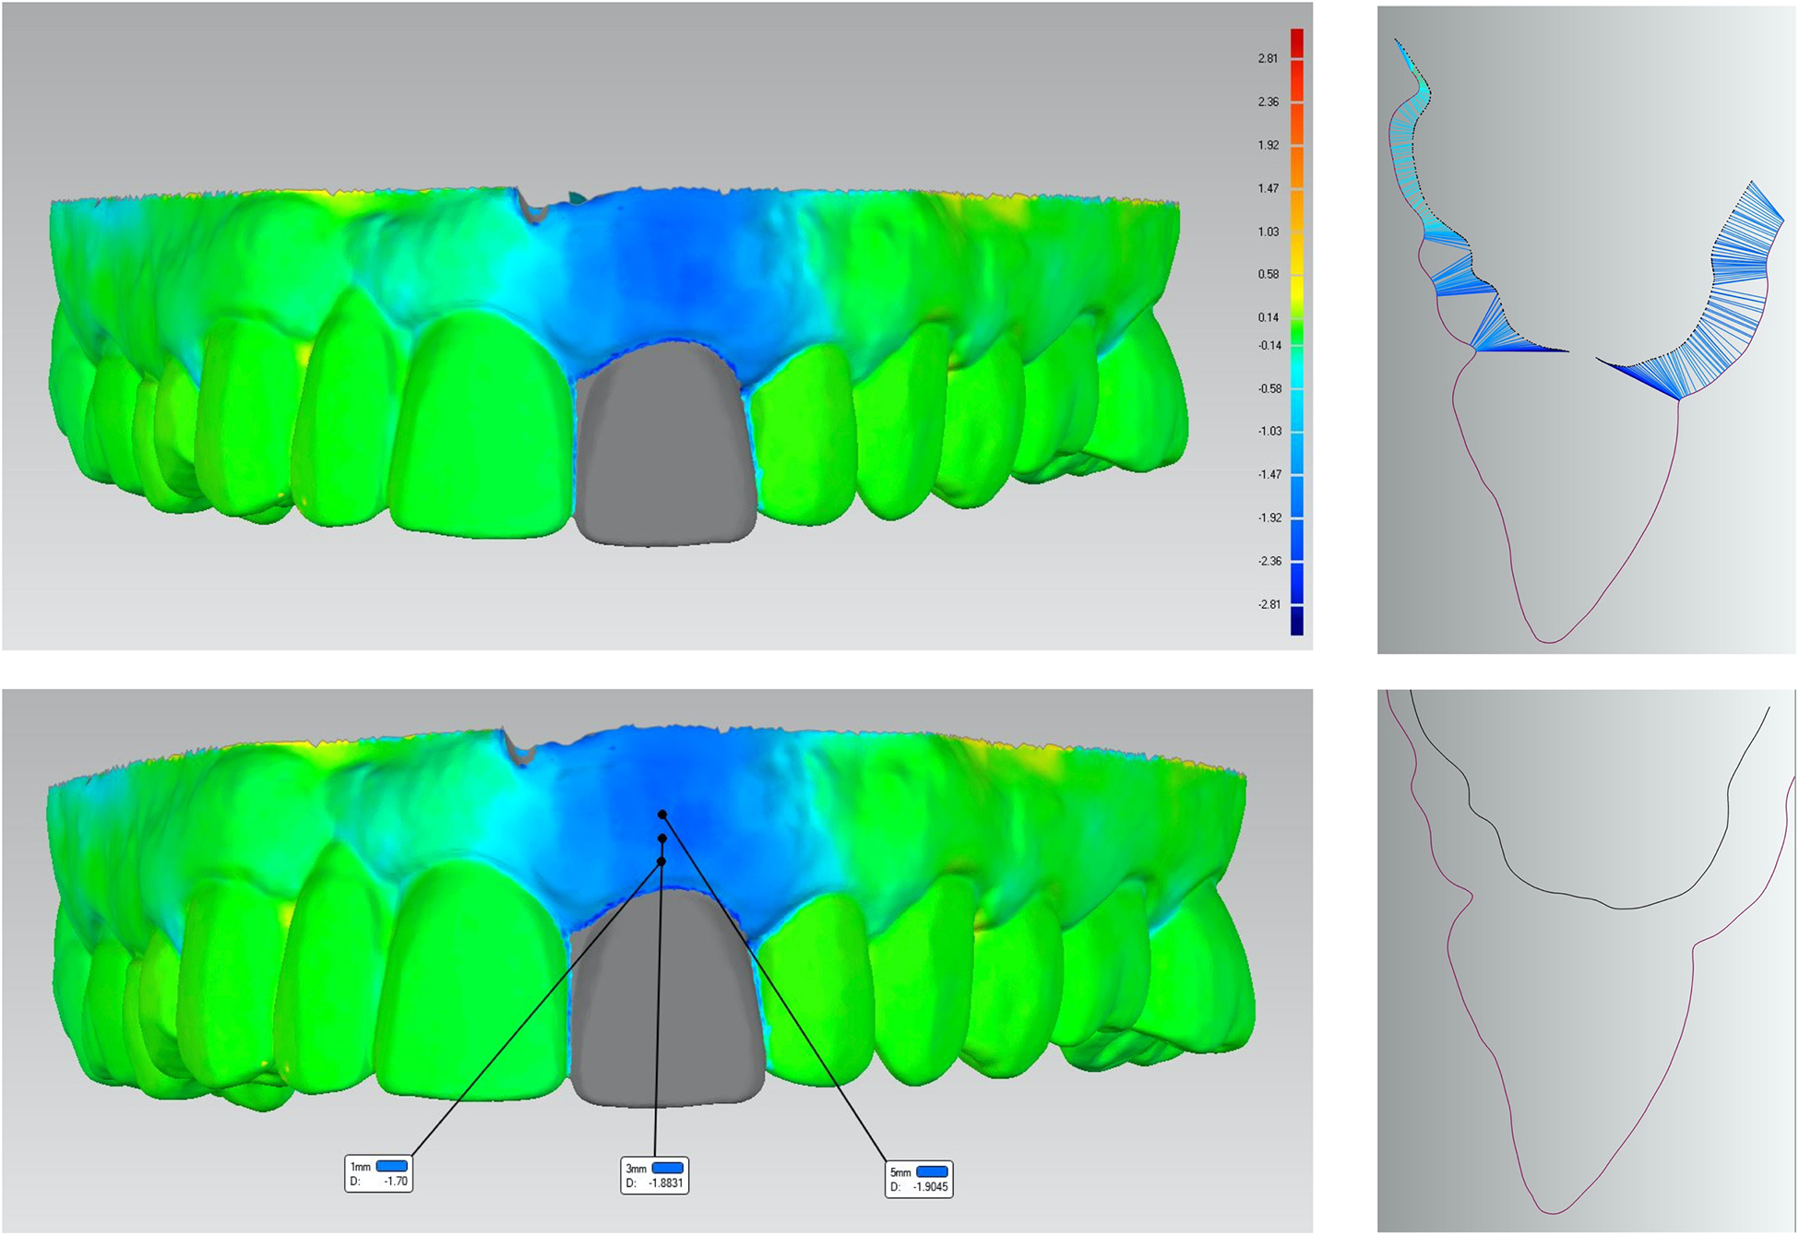The width and height of the screenshot is (1799, 1236).
Task: Click the 1.92 value on the color scale
Action: click(x=1269, y=146)
